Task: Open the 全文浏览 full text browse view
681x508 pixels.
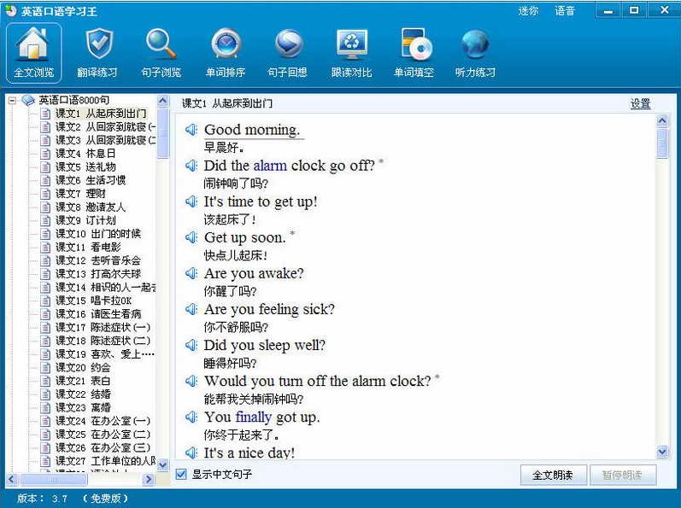Action: tap(33, 52)
